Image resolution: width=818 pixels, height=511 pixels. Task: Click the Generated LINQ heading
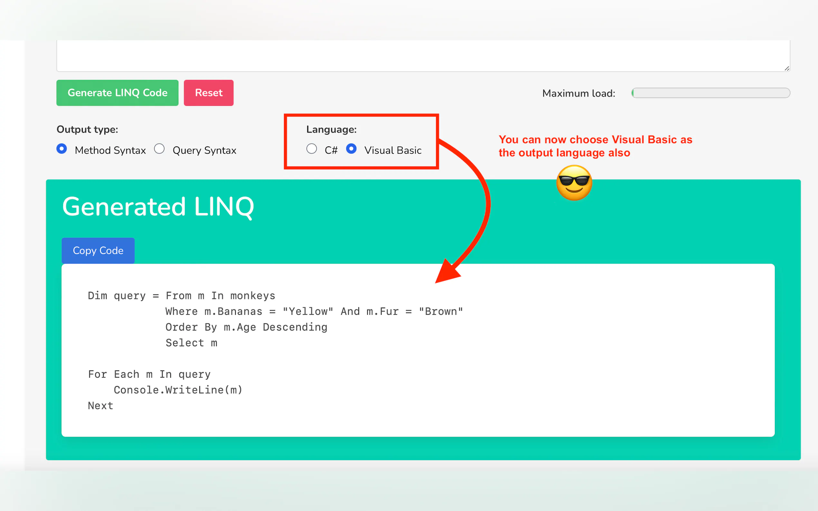click(x=158, y=207)
